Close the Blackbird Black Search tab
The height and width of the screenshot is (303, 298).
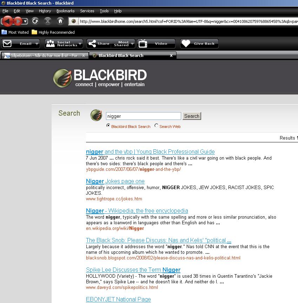171,56
